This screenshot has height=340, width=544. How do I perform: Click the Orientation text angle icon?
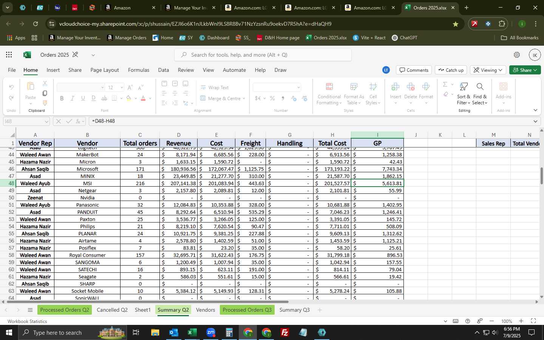[185, 103]
